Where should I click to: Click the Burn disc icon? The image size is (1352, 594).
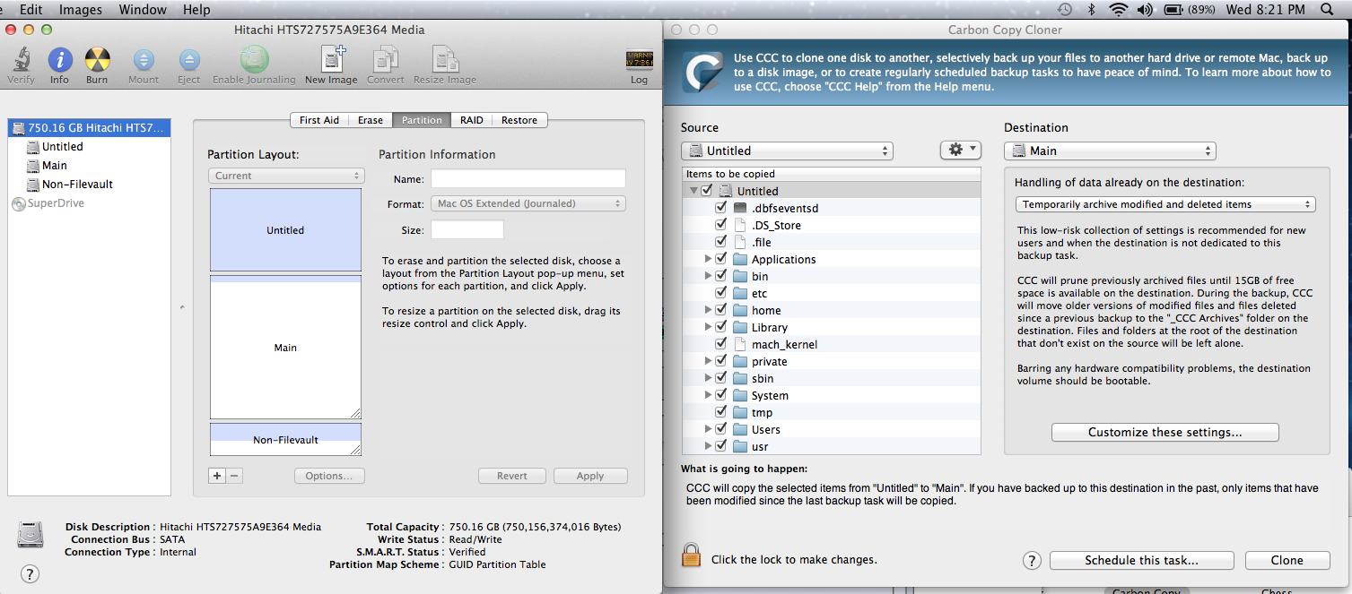tap(97, 60)
